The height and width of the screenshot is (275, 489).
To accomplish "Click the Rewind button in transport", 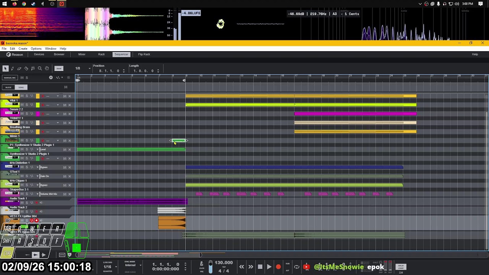I will click(x=241, y=267).
